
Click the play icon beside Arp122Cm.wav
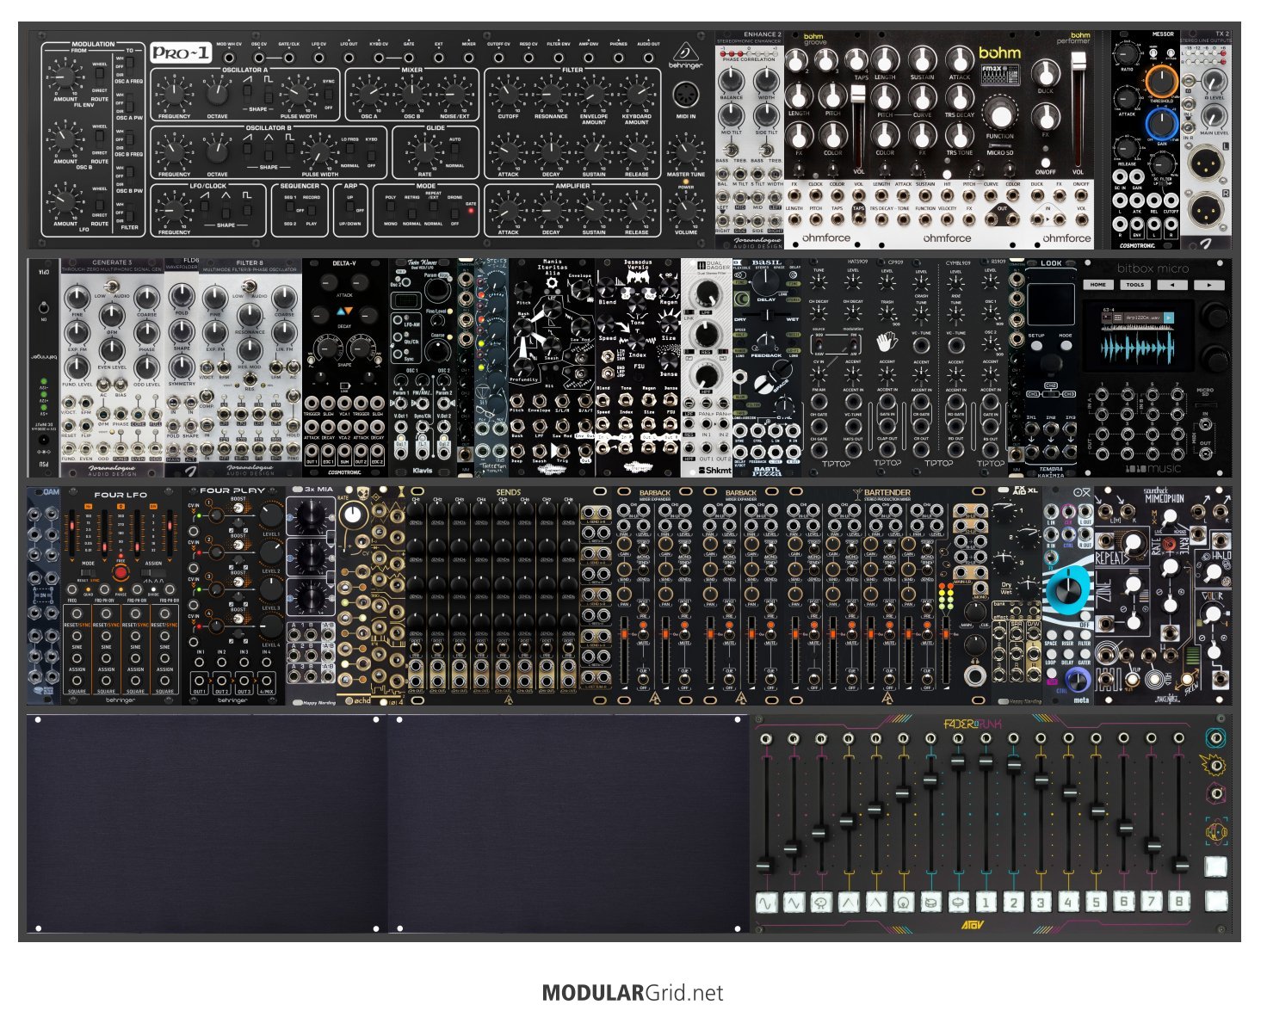click(1169, 317)
